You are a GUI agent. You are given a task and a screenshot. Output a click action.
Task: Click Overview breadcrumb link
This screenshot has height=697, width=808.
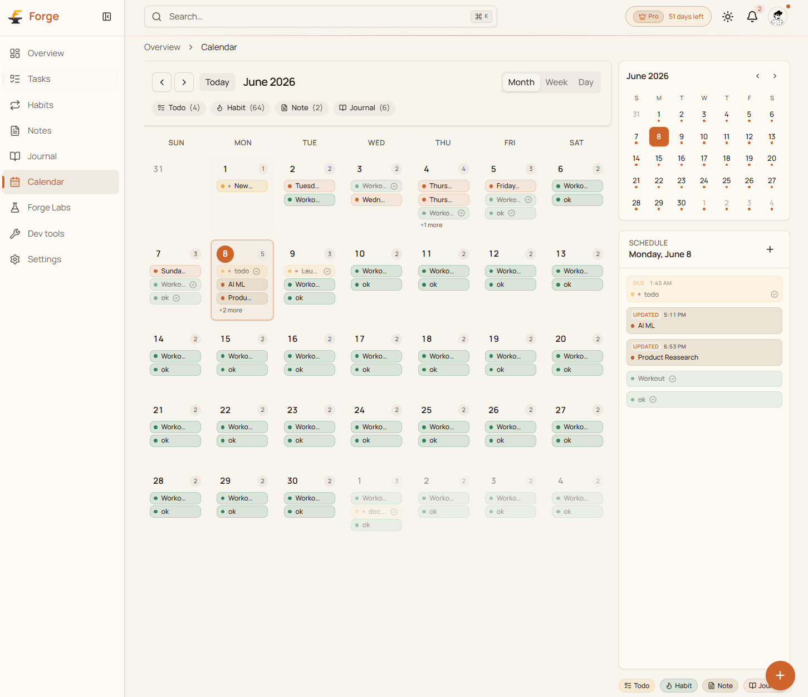pyautogui.click(x=162, y=47)
